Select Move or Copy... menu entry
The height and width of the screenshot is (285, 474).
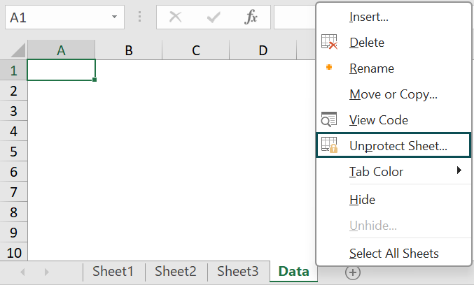[393, 94]
